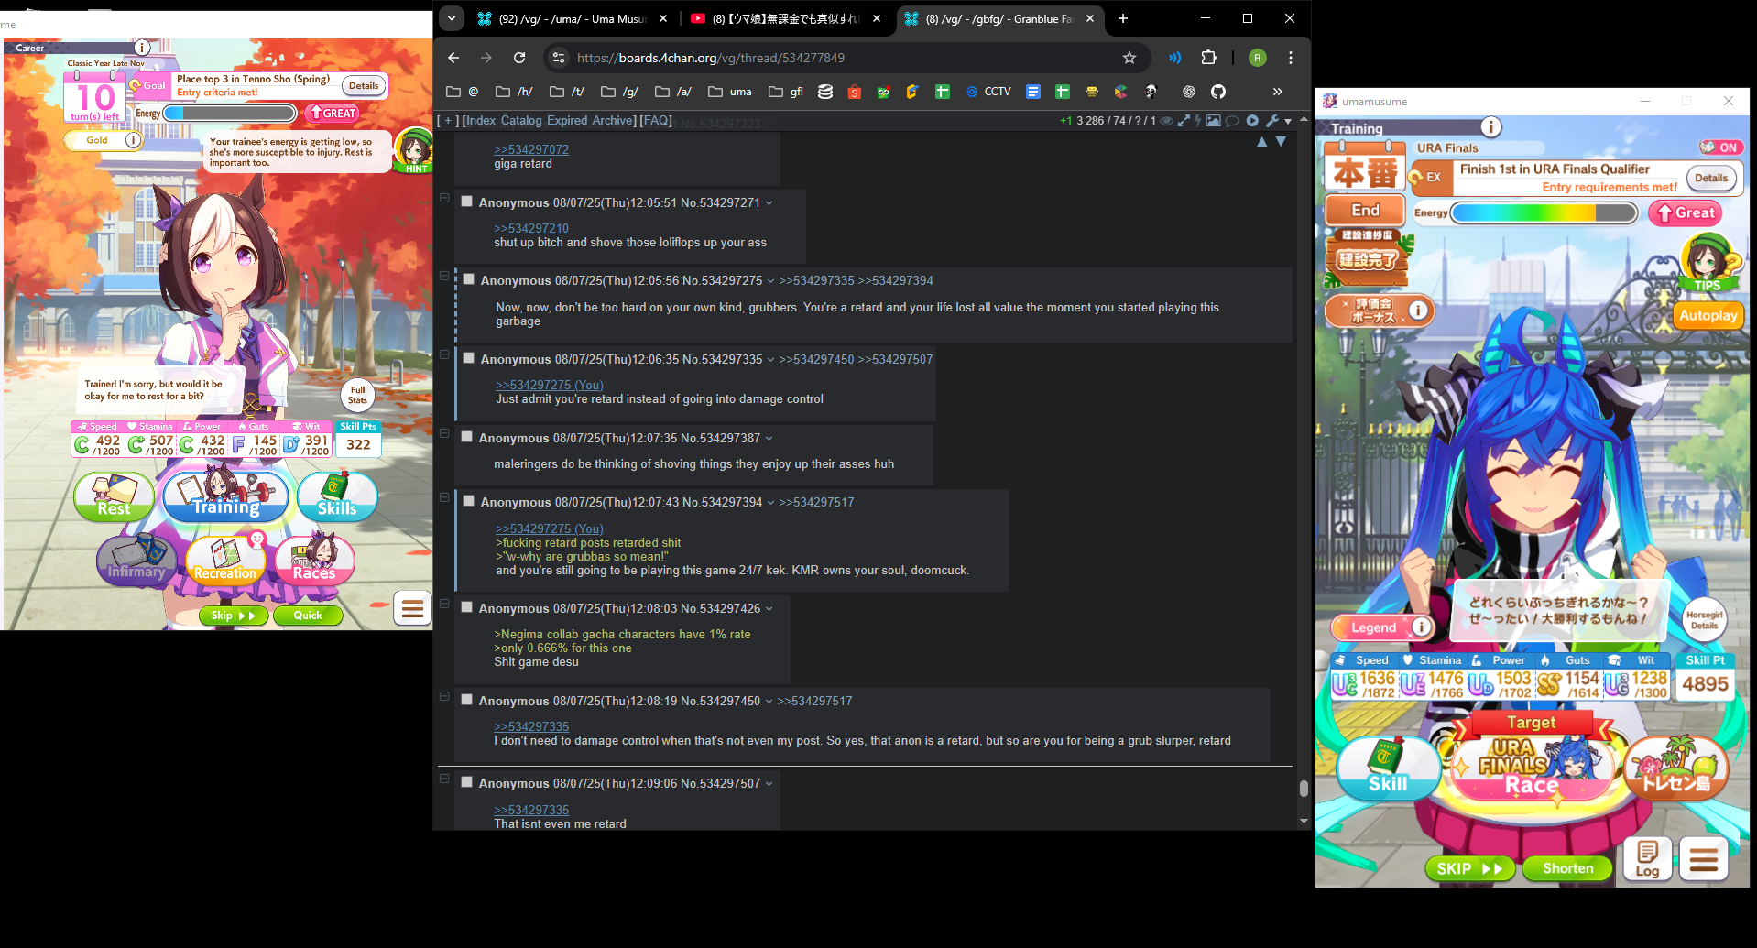
Task: Open the CCTV bookmark
Action: (x=988, y=92)
